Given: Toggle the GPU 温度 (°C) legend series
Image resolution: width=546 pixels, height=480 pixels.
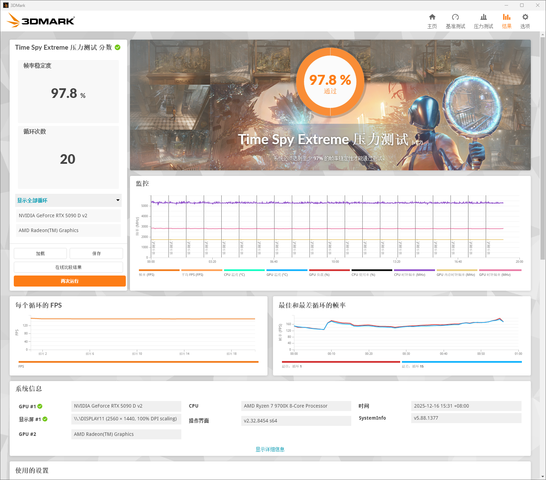Looking at the screenshot, I should [x=286, y=273].
